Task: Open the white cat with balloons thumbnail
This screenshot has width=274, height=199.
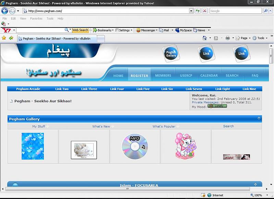Action: click(x=186, y=146)
